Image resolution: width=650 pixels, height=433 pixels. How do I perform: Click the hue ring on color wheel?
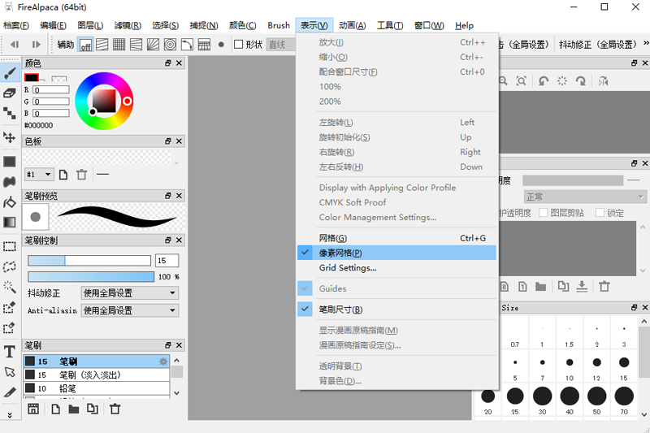pos(103,77)
